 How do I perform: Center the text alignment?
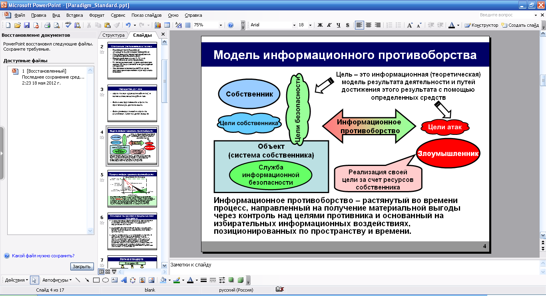369,25
